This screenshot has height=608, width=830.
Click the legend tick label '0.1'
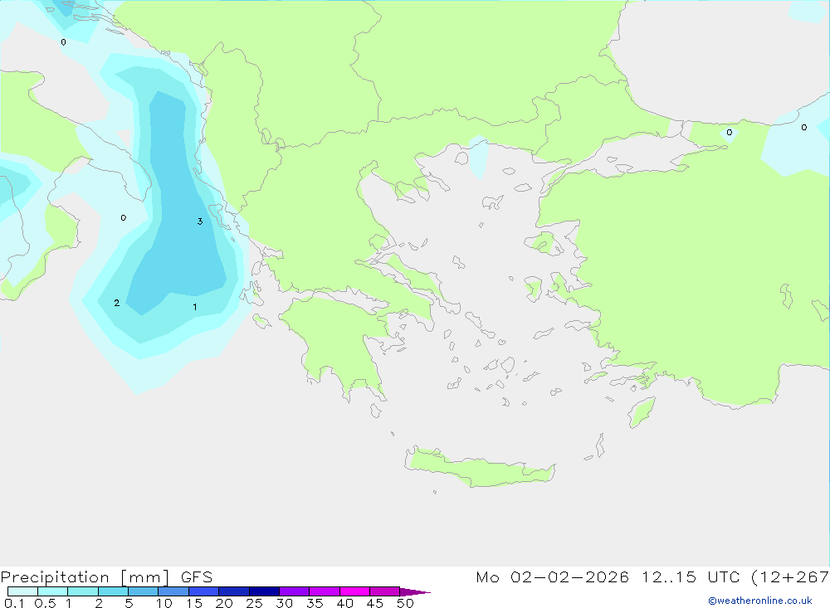pos(14,603)
